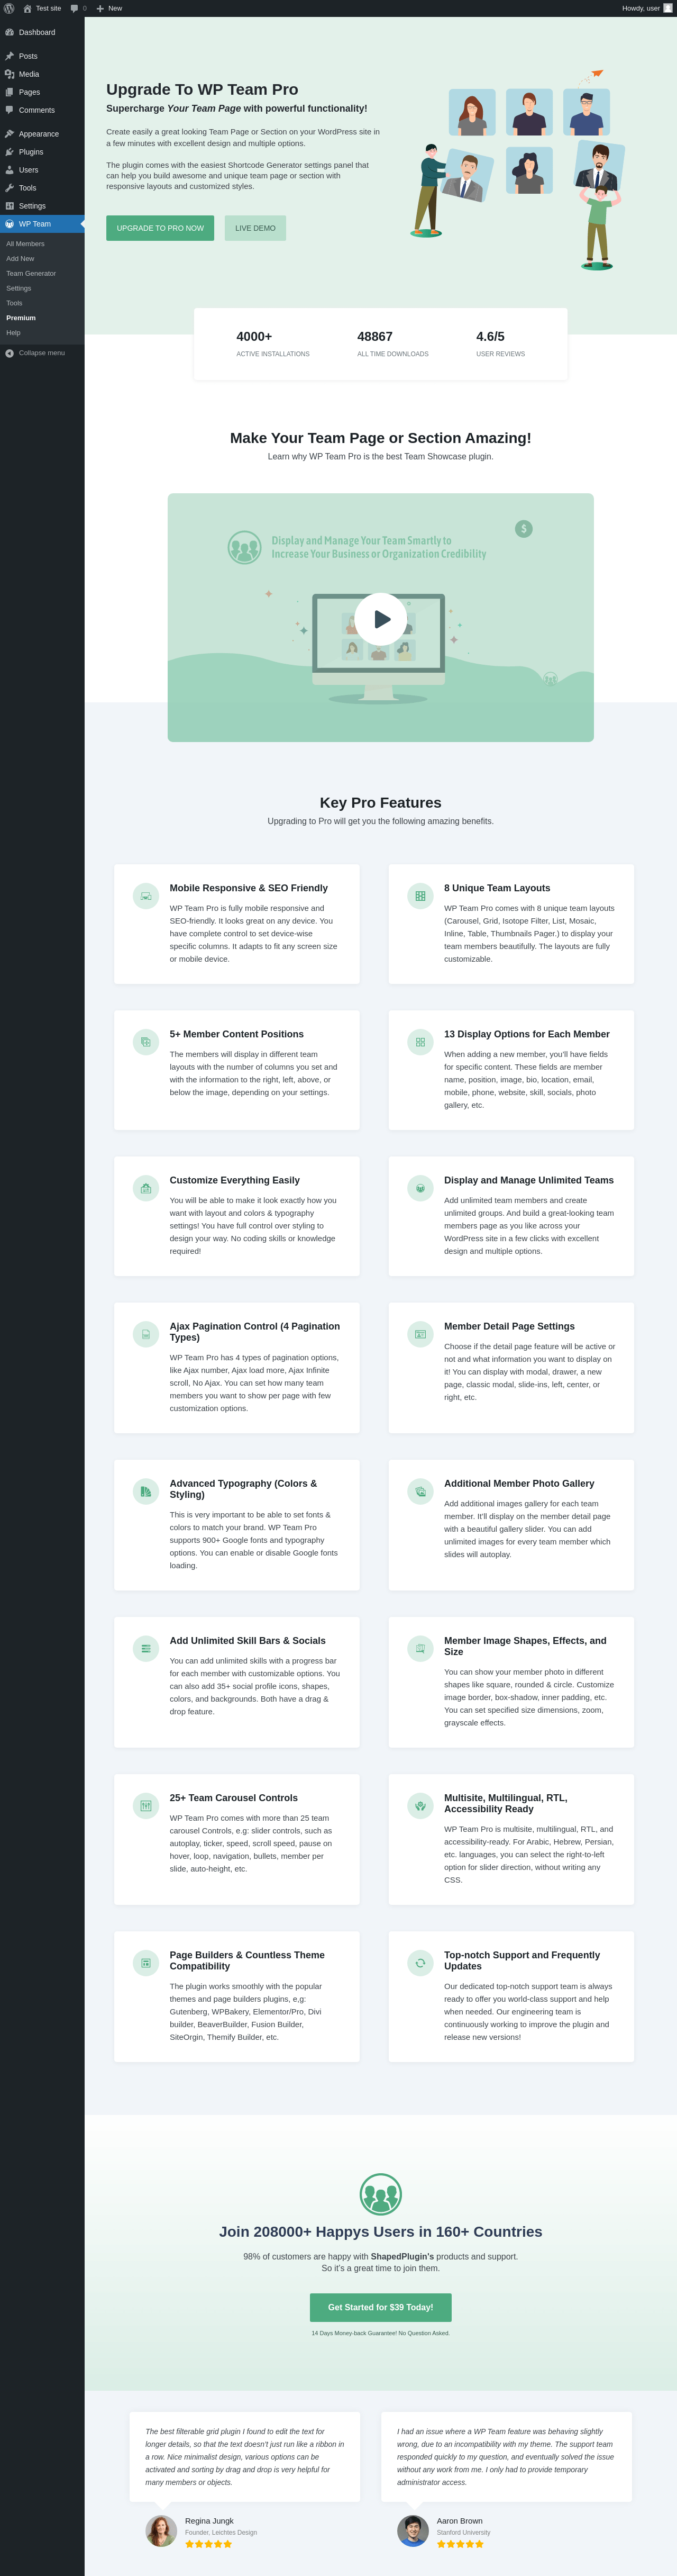The width and height of the screenshot is (677, 2576).
Task: Click the Key Pro Features heading
Action: point(381,803)
